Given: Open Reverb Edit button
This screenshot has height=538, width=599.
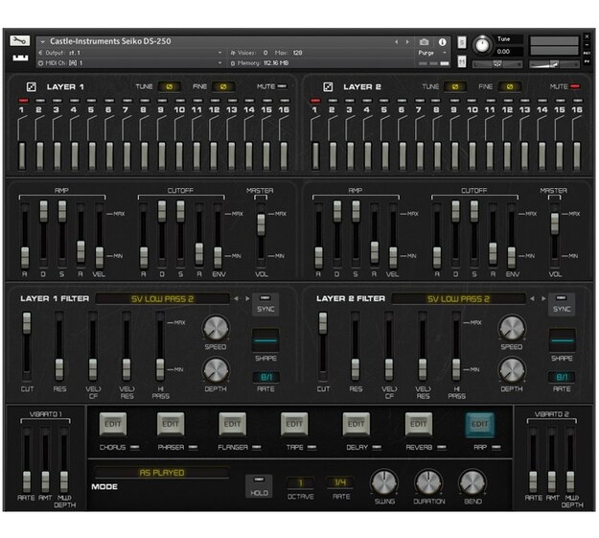Looking at the screenshot, I should (x=419, y=424).
